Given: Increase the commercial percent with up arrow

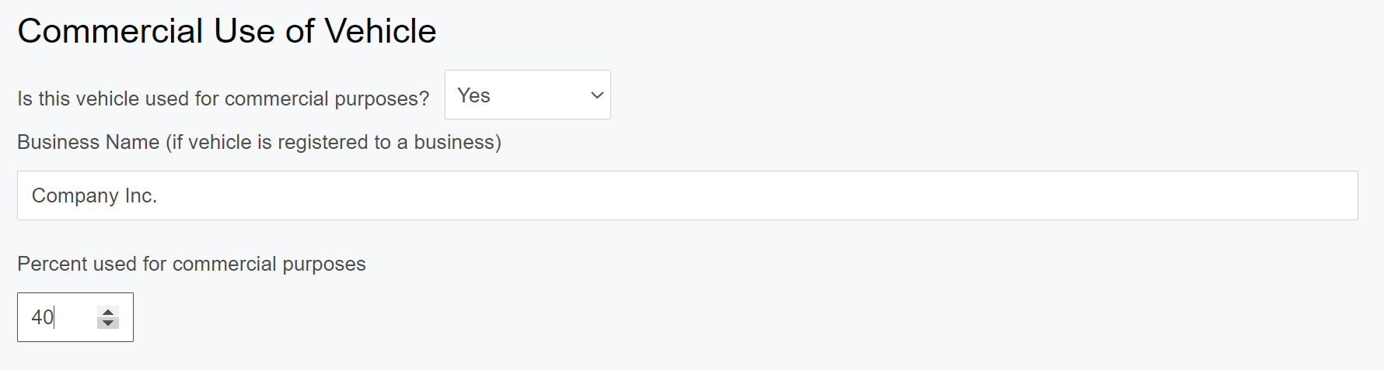Looking at the screenshot, I should click(x=108, y=312).
